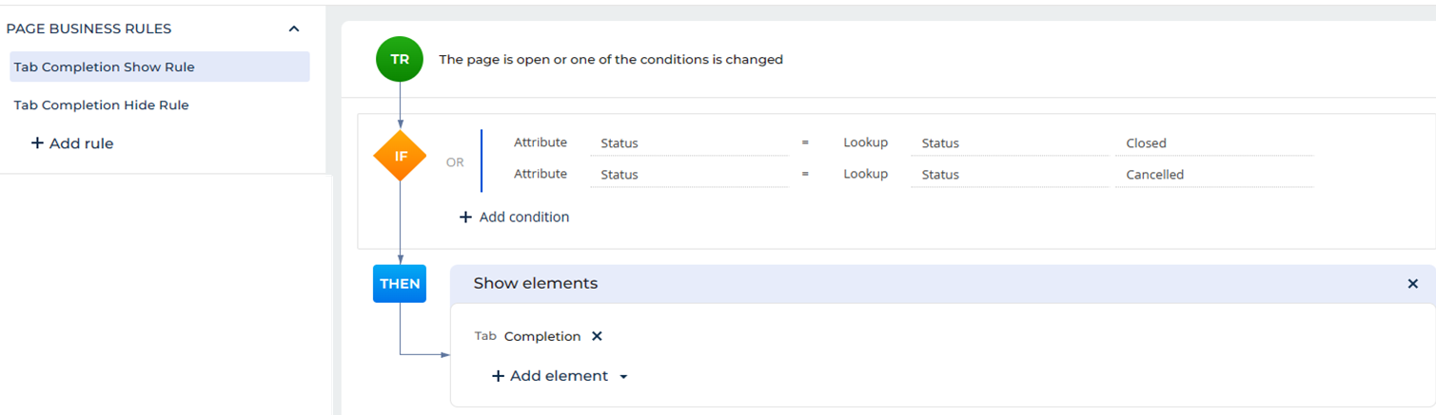Viewport: 1436px width, 415px height.
Task: Close the Show elements action
Action: (1413, 284)
